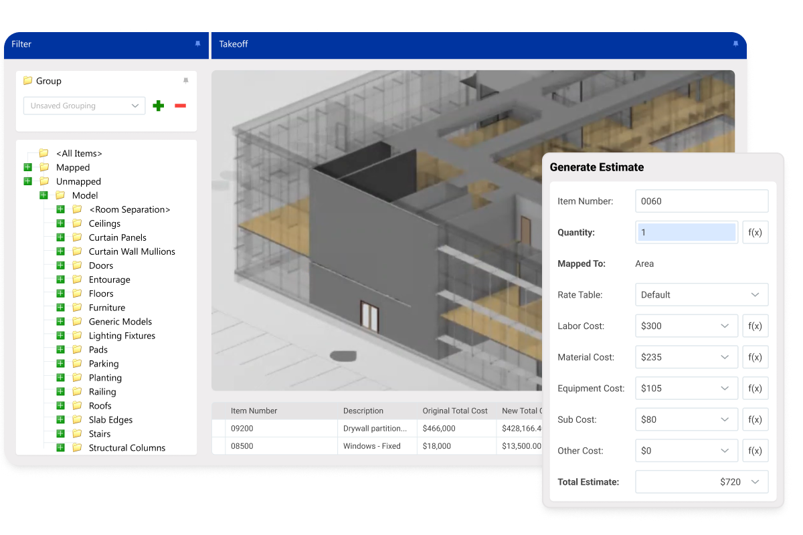Expand the Ceilings node

pyautogui.click(x=60, y=223)
